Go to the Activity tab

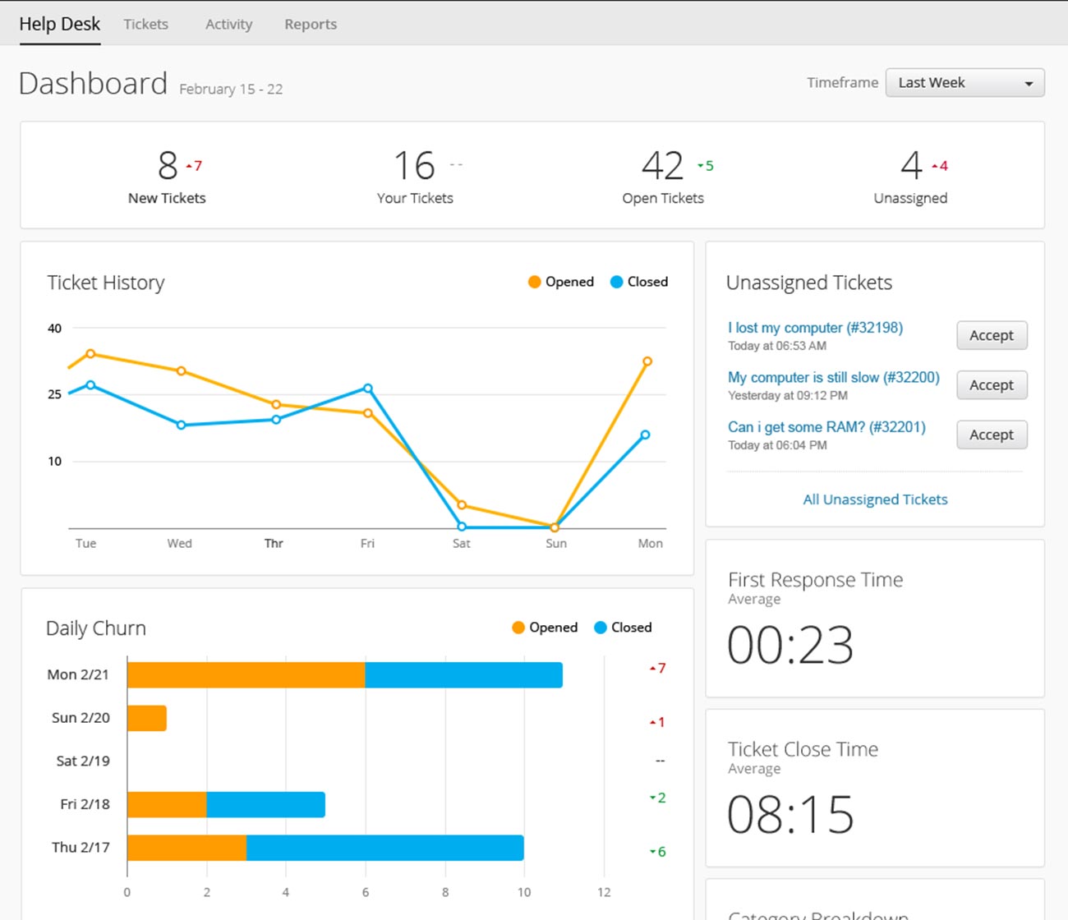(228, 25)
